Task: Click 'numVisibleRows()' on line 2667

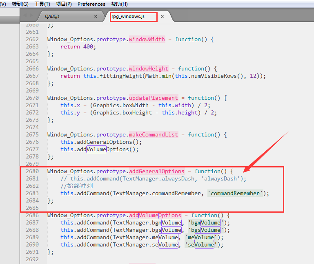Action: [217, 76]
